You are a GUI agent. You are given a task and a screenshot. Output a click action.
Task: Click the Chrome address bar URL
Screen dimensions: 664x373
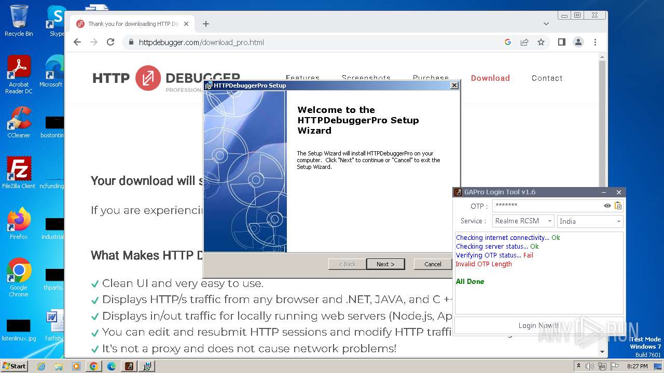pos(201,42)
